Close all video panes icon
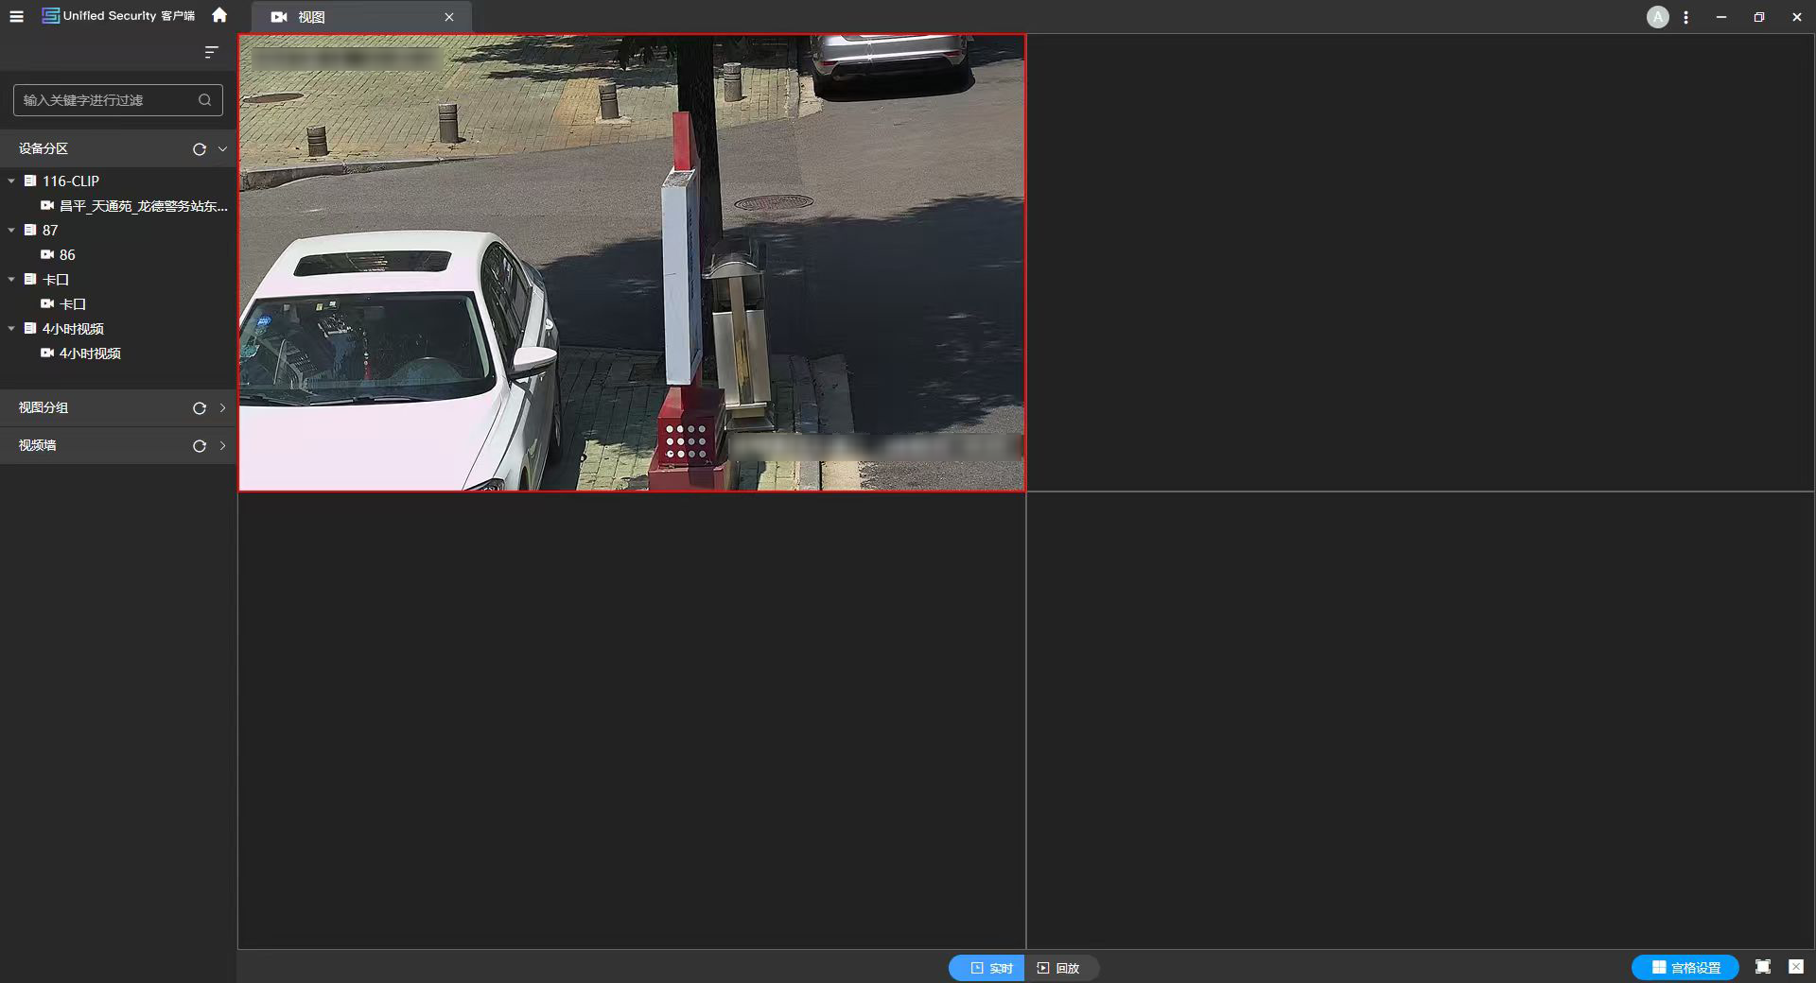This screenshot has height=983, width=1816. point(1795,967)
